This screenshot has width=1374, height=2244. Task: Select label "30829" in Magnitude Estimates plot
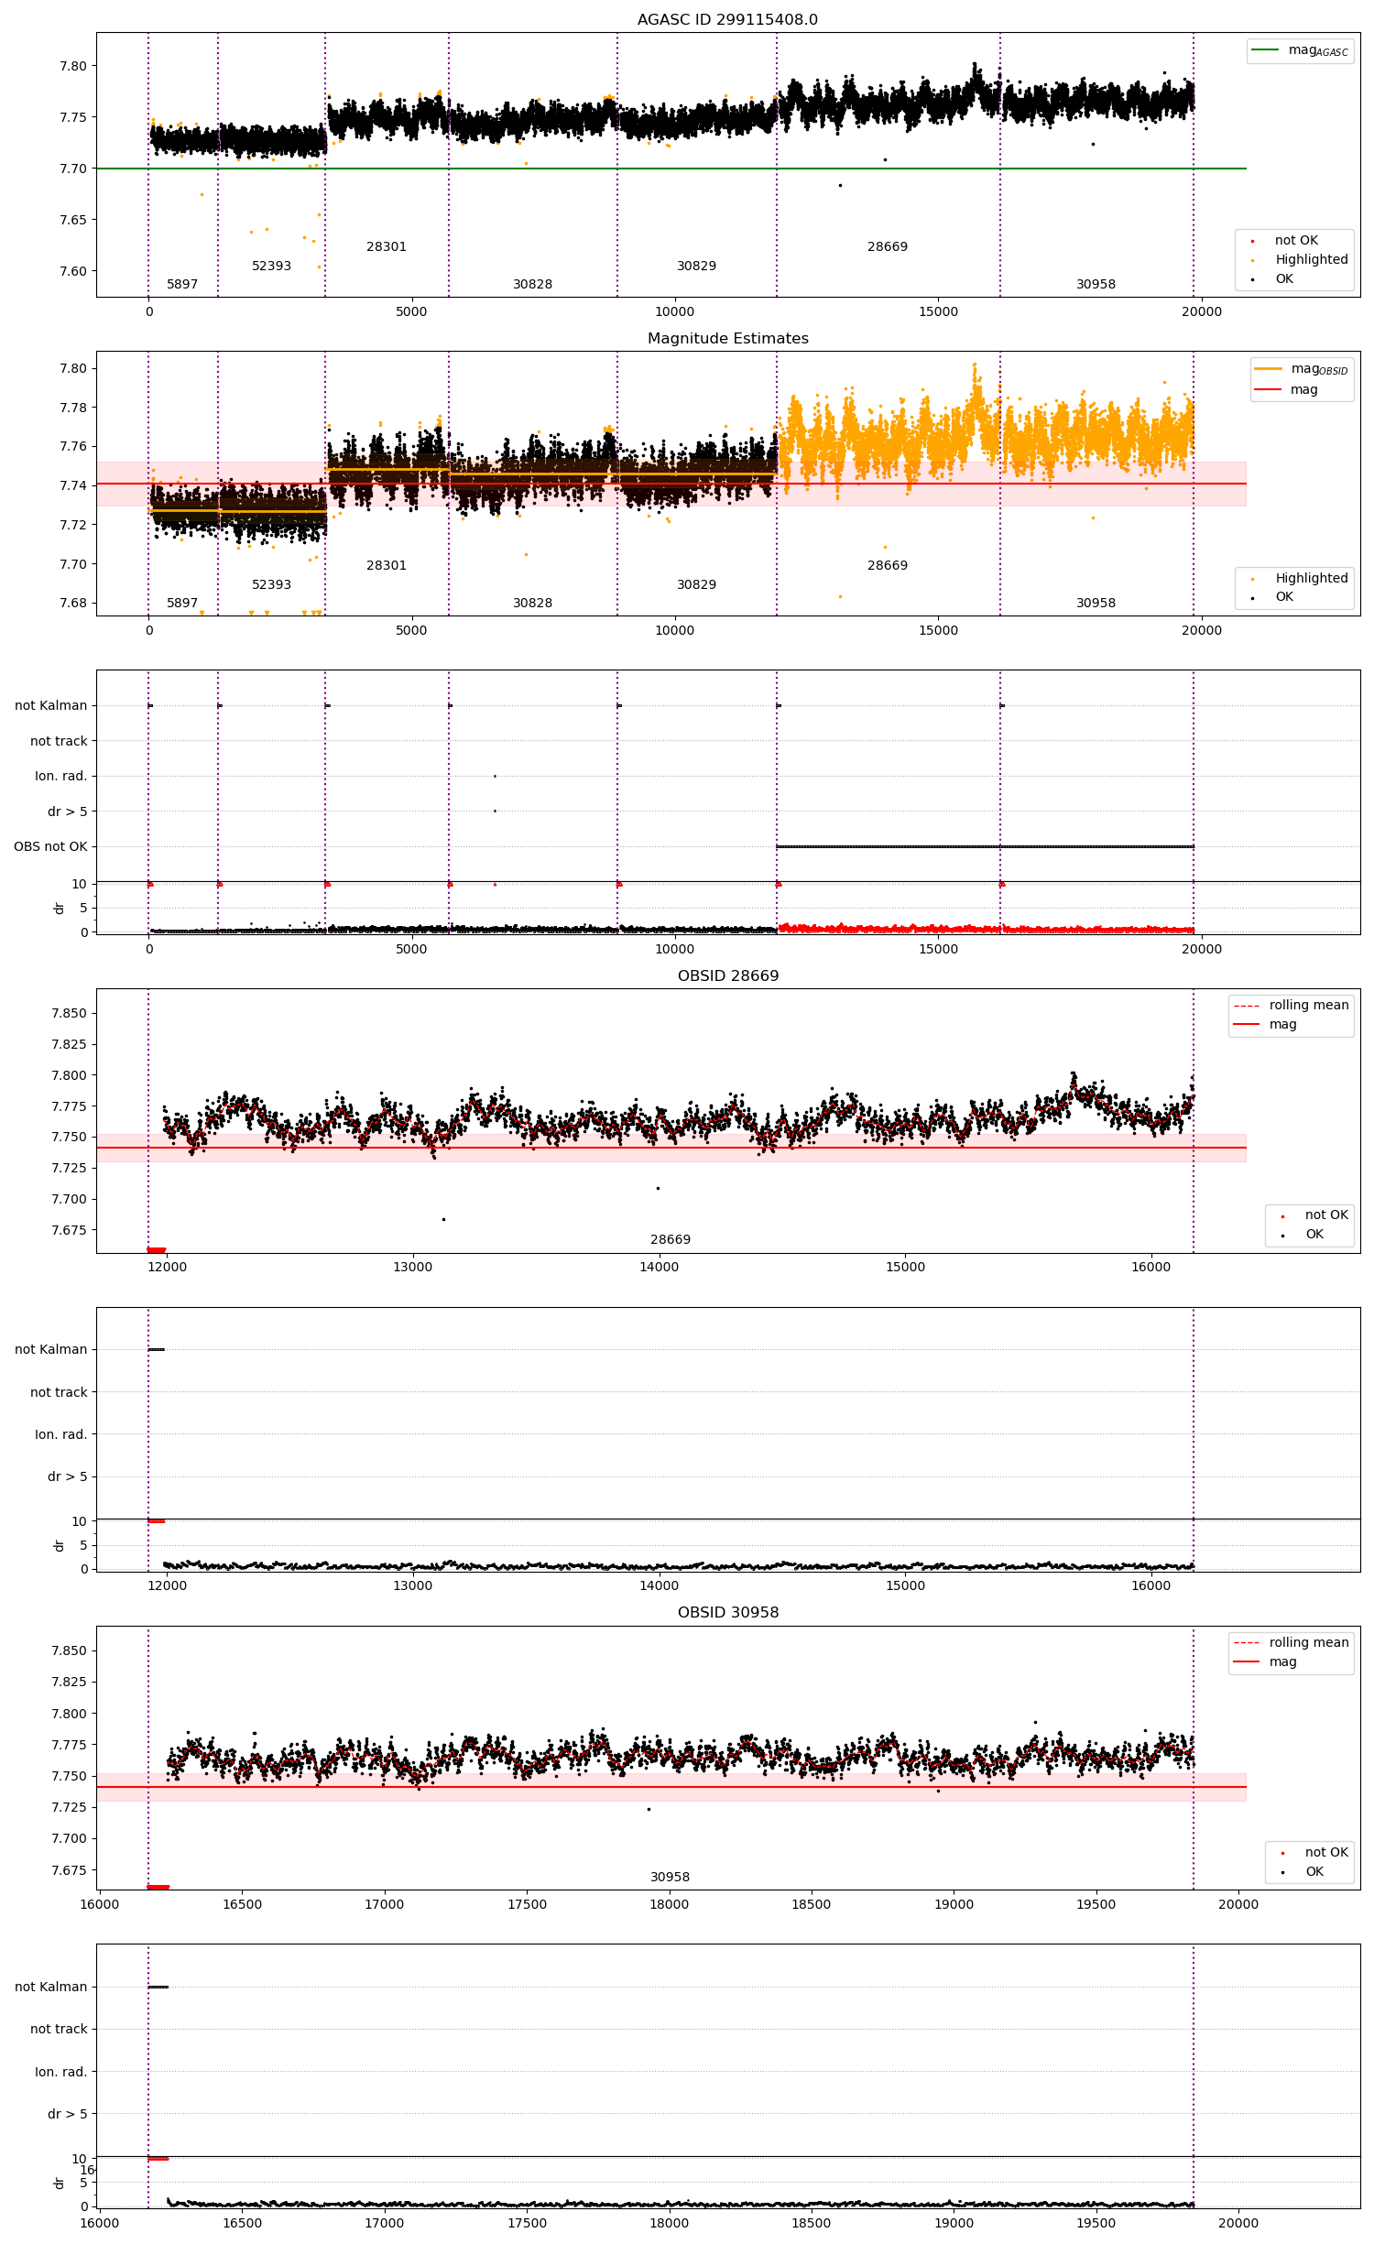tap(696, 585)
